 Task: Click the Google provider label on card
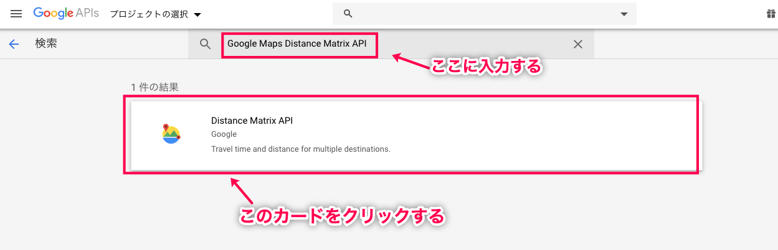pyautogui.click(x=224, y=134)
